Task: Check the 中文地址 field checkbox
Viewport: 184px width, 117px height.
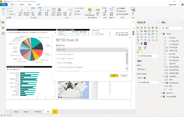Action: [165, 38]
